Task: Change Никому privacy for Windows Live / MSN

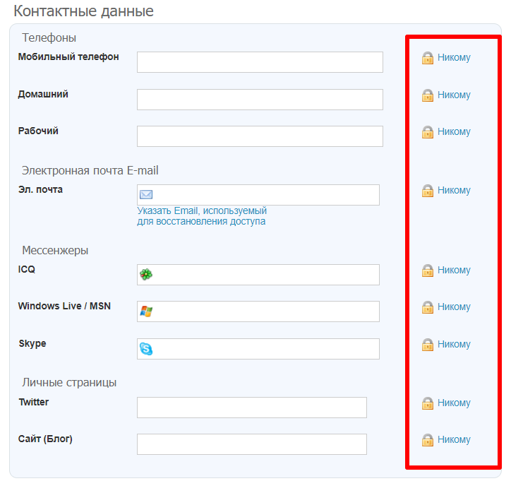Action: coord(454,307)
